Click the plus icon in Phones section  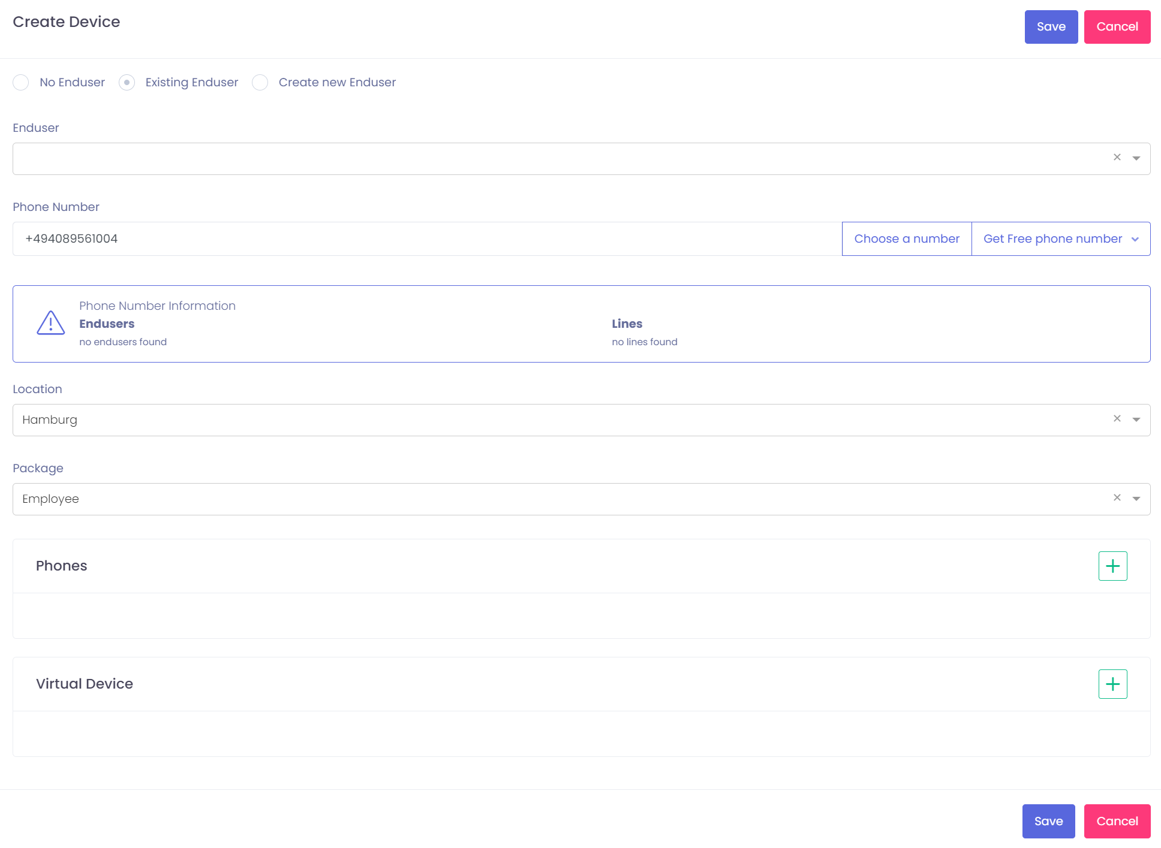[1112, 566]
